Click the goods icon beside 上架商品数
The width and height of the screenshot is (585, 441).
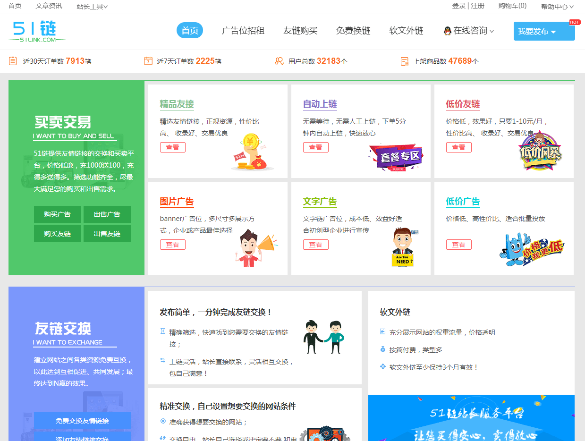point(404,61)
